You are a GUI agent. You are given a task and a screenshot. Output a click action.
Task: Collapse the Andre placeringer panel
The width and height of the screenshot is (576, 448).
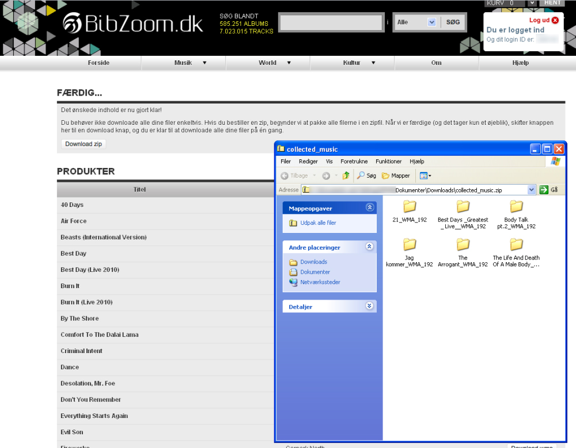tap(370, 247)
